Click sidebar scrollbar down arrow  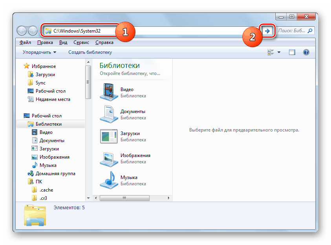tap(88, 198)
